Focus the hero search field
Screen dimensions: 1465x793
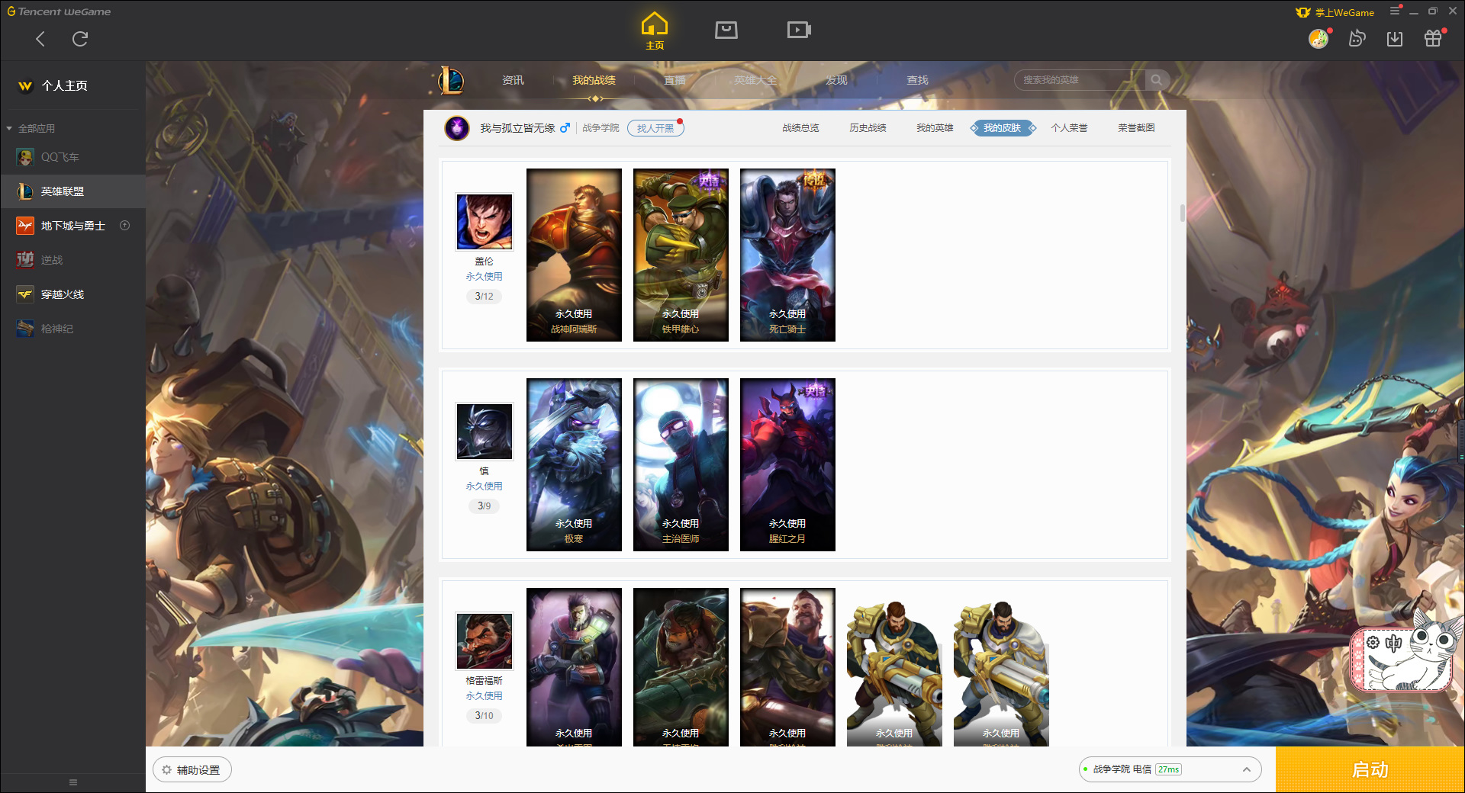[x=1080, y=80]
